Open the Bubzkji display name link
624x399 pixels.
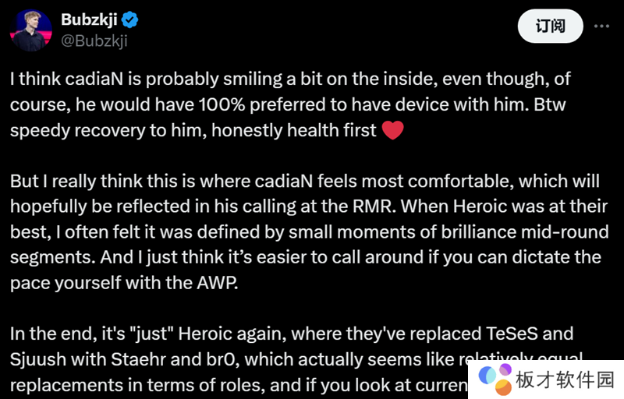coord(88,18)
